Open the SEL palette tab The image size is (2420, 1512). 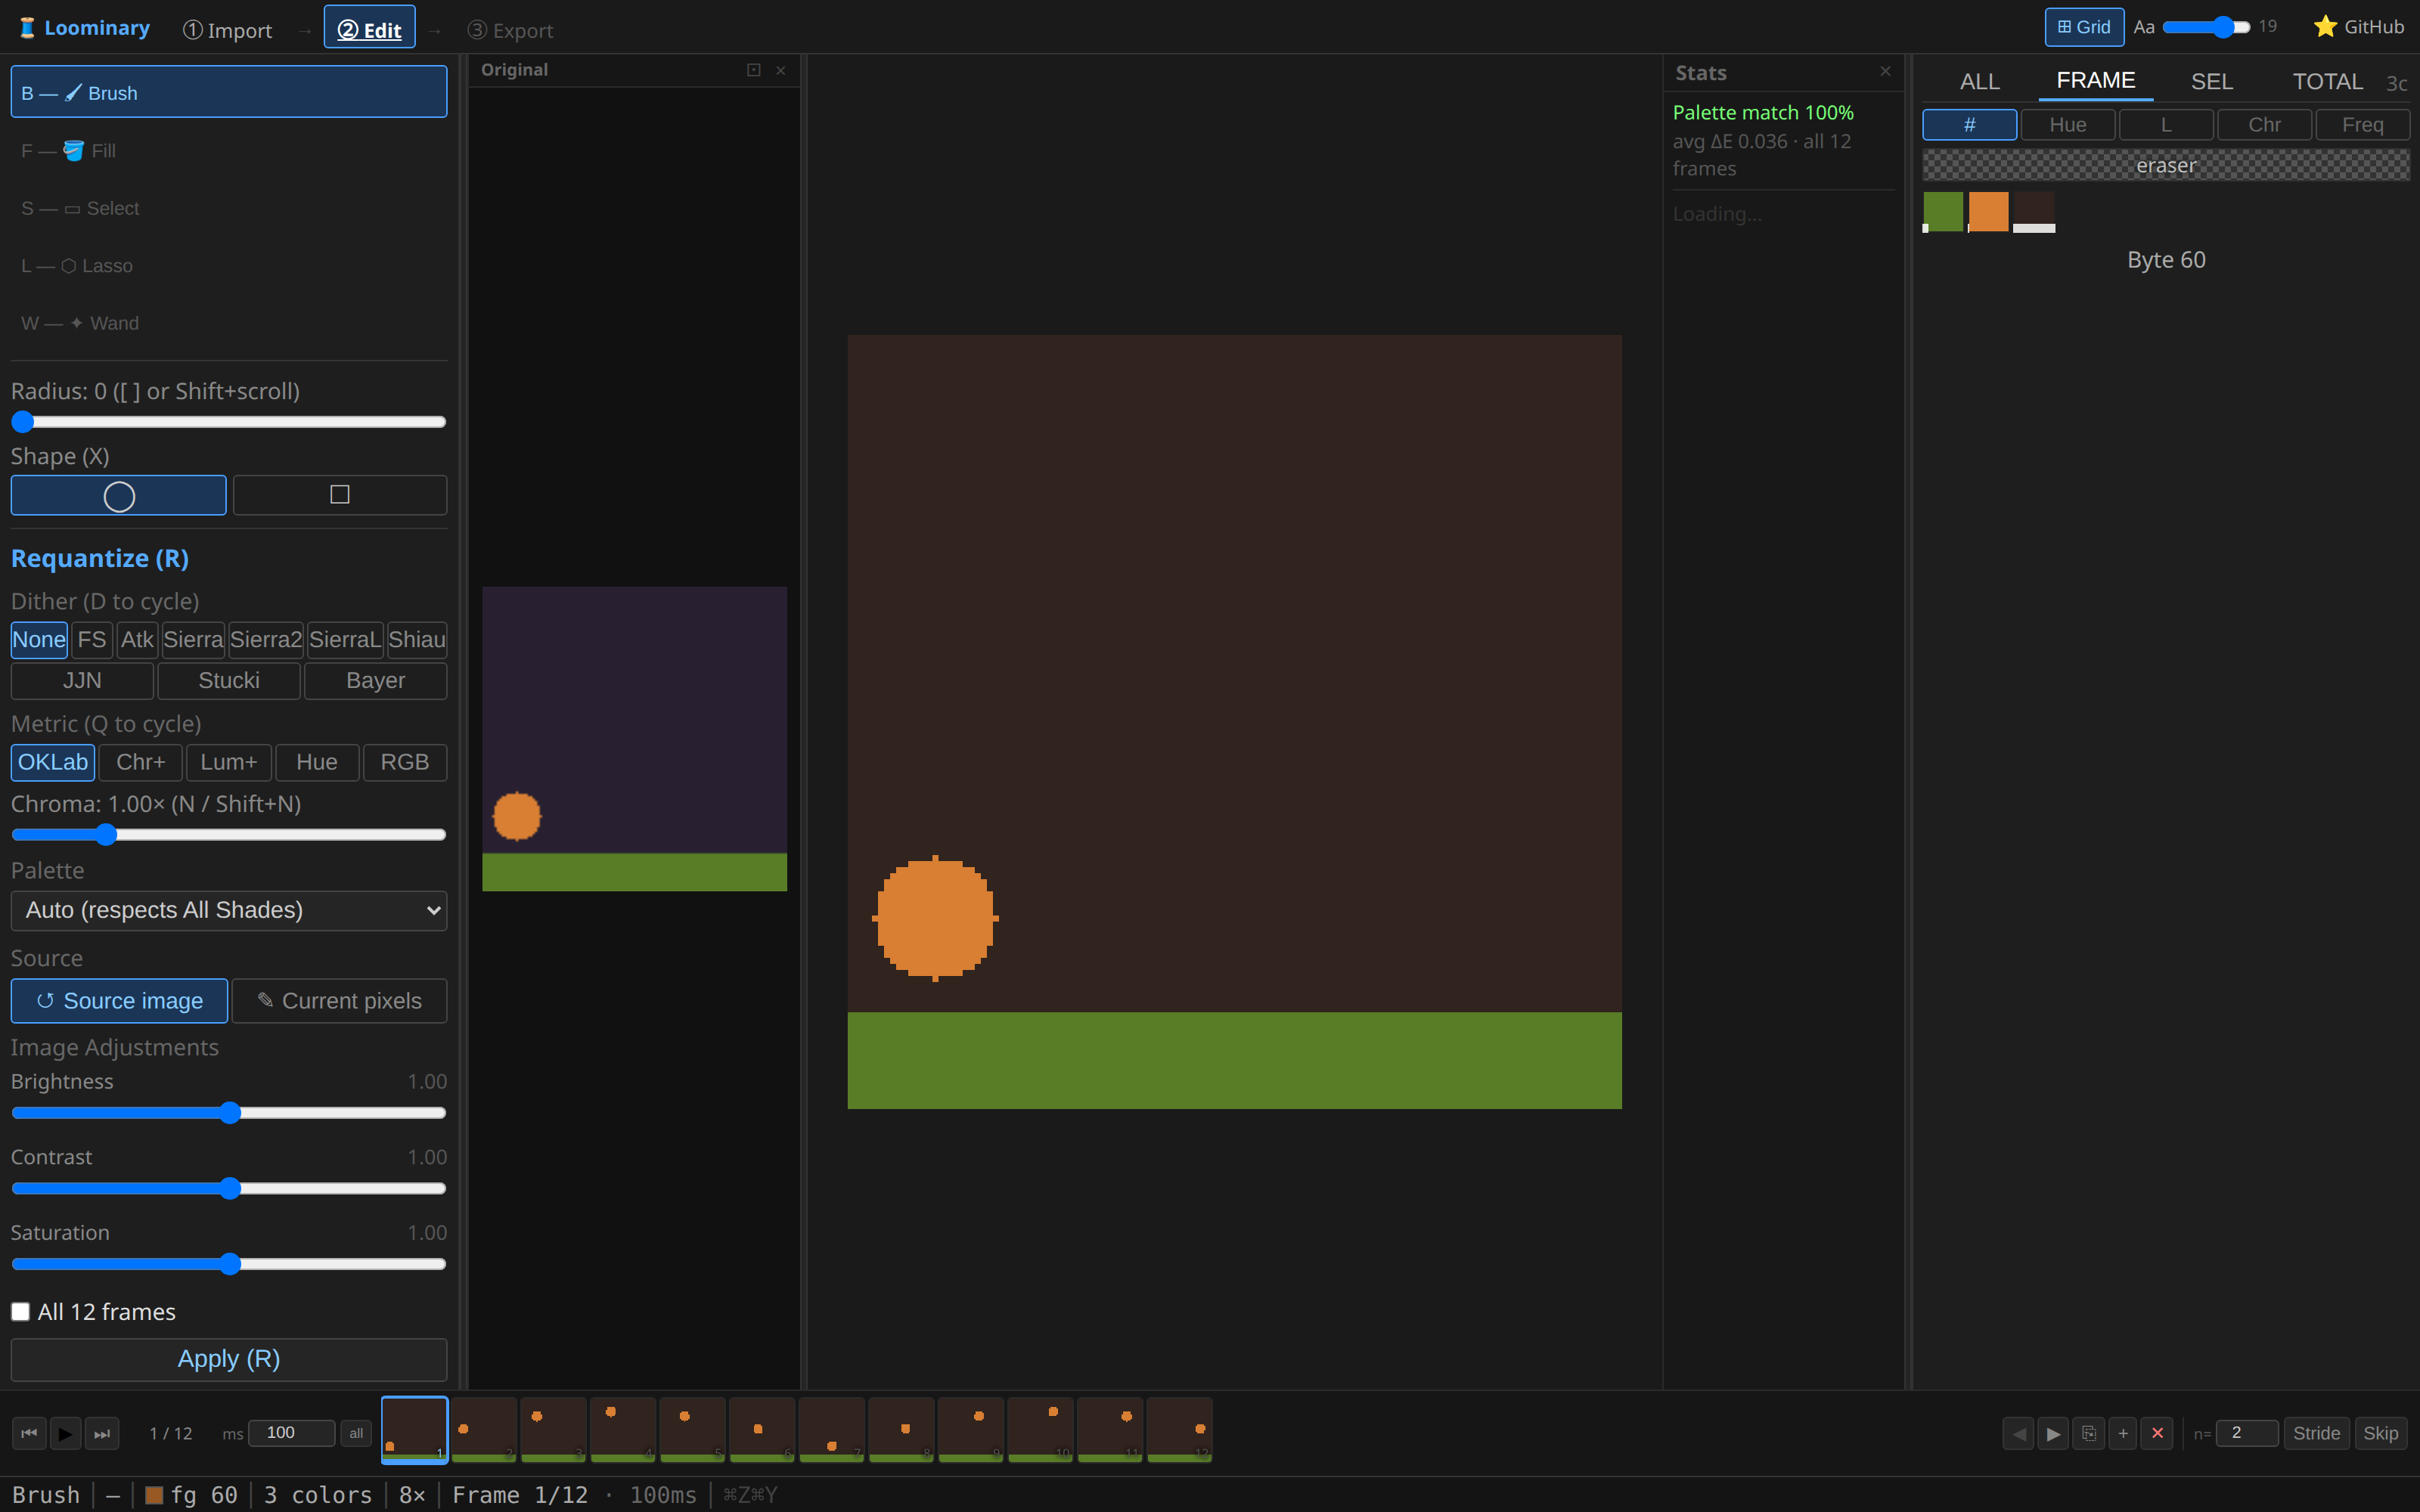click(2212, 81)
